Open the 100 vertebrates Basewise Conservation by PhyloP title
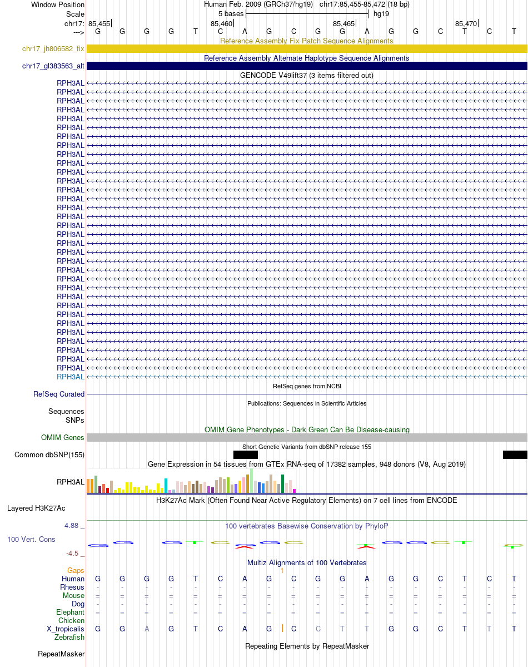This screenshot has height=667, width=528. coord(306,526)
